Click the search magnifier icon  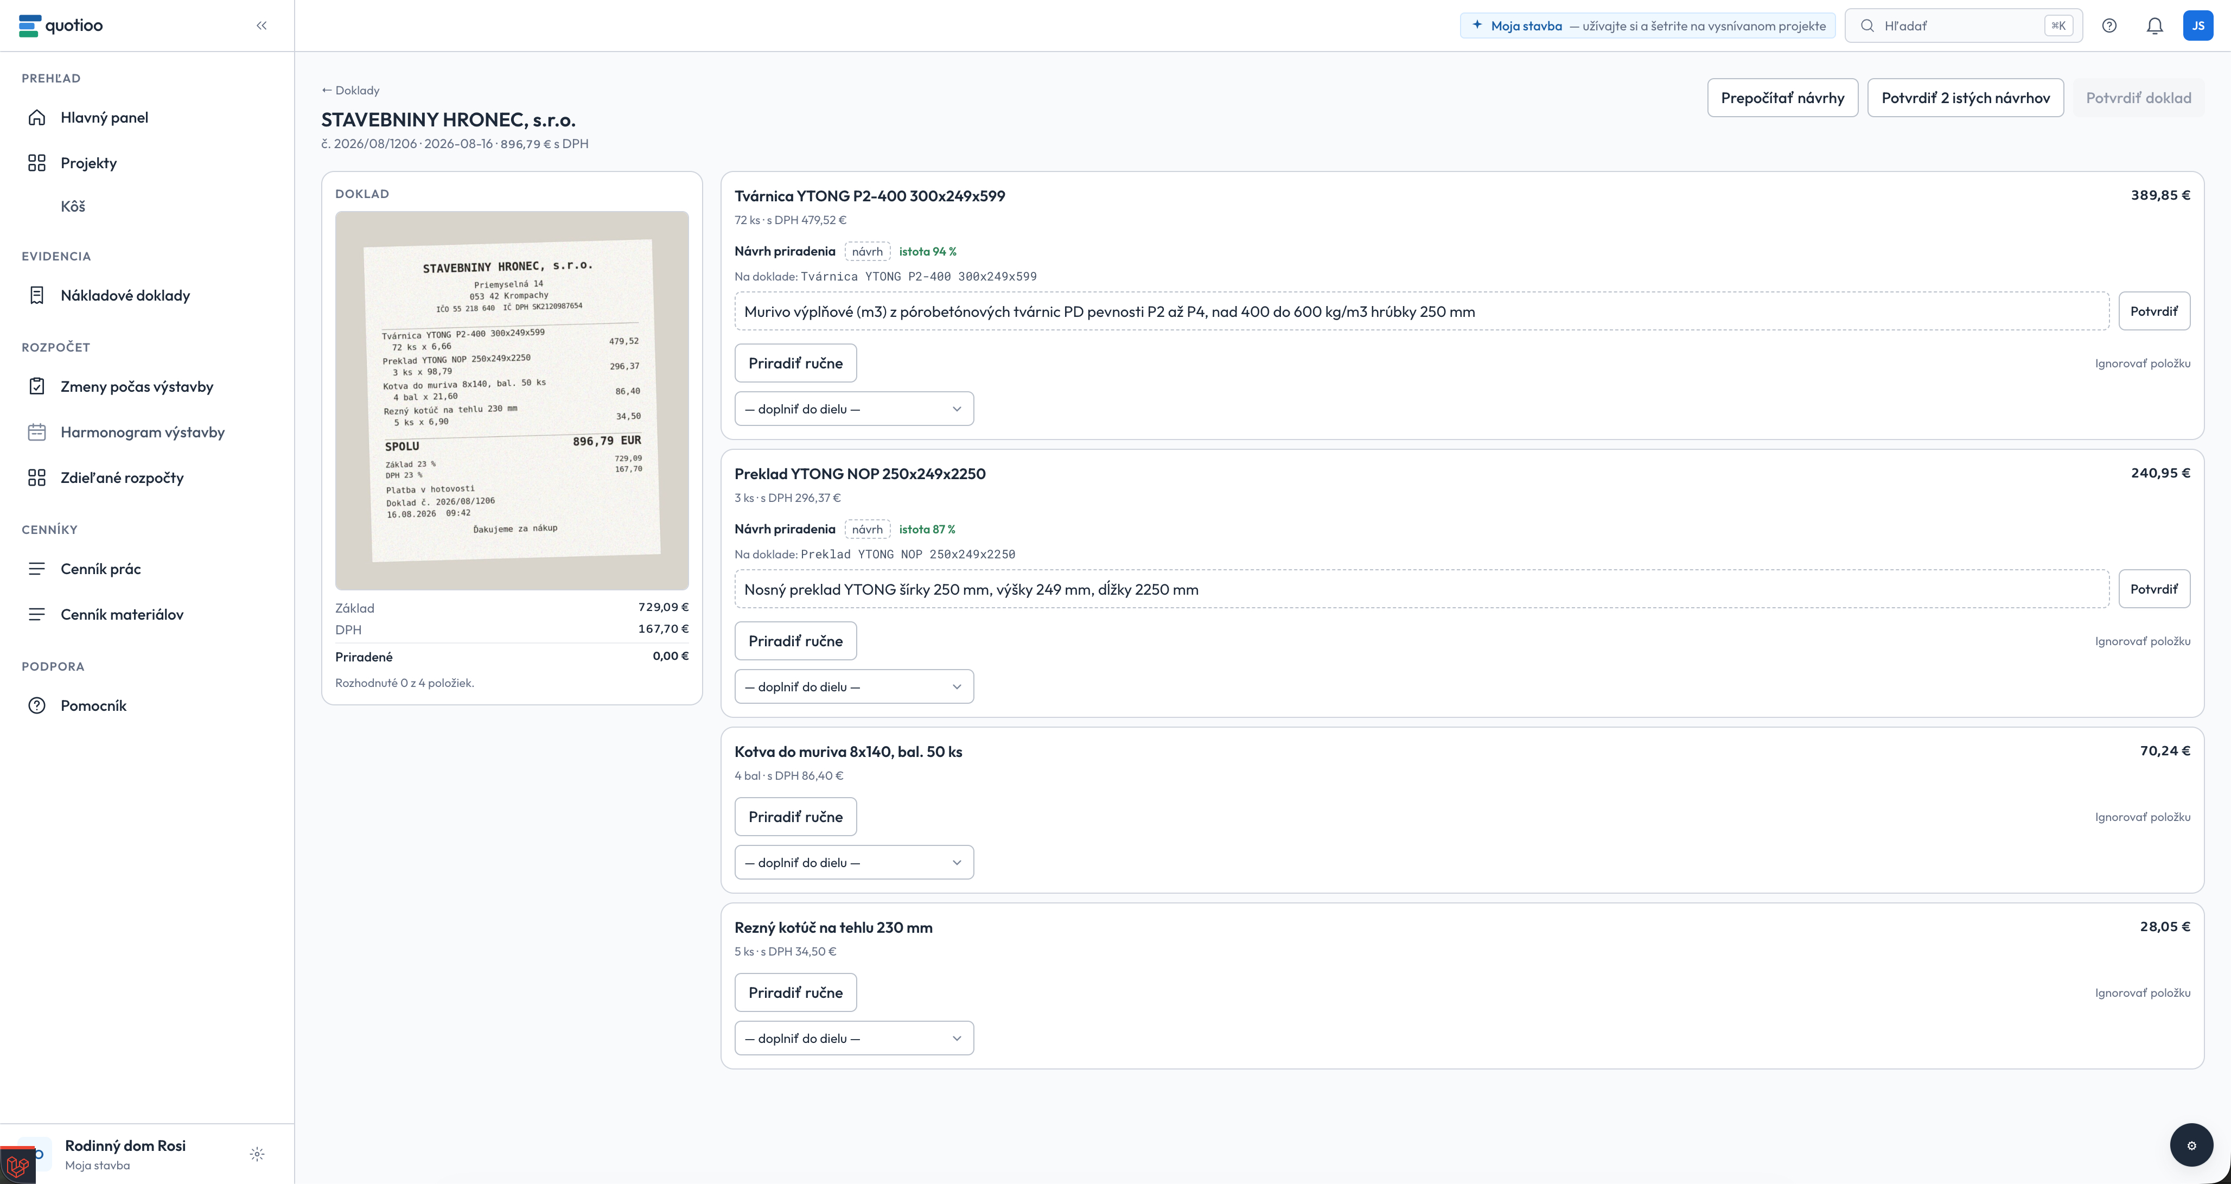(1867, 26)
